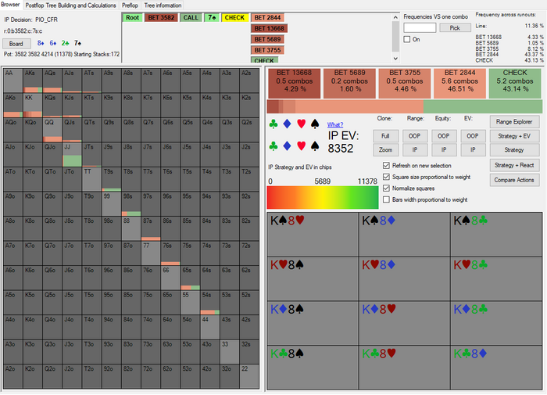Click the Compare Actions button
This screenshot has height=395, width=547.
(514, 180)
